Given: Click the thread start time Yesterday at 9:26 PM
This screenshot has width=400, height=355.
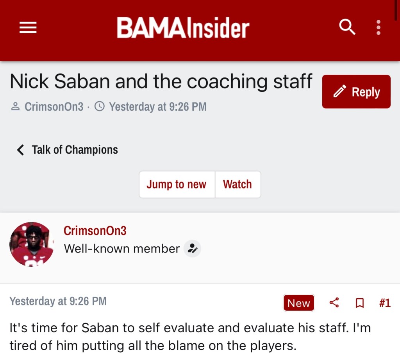Looking at the screenshot, I should click(157, 106).
